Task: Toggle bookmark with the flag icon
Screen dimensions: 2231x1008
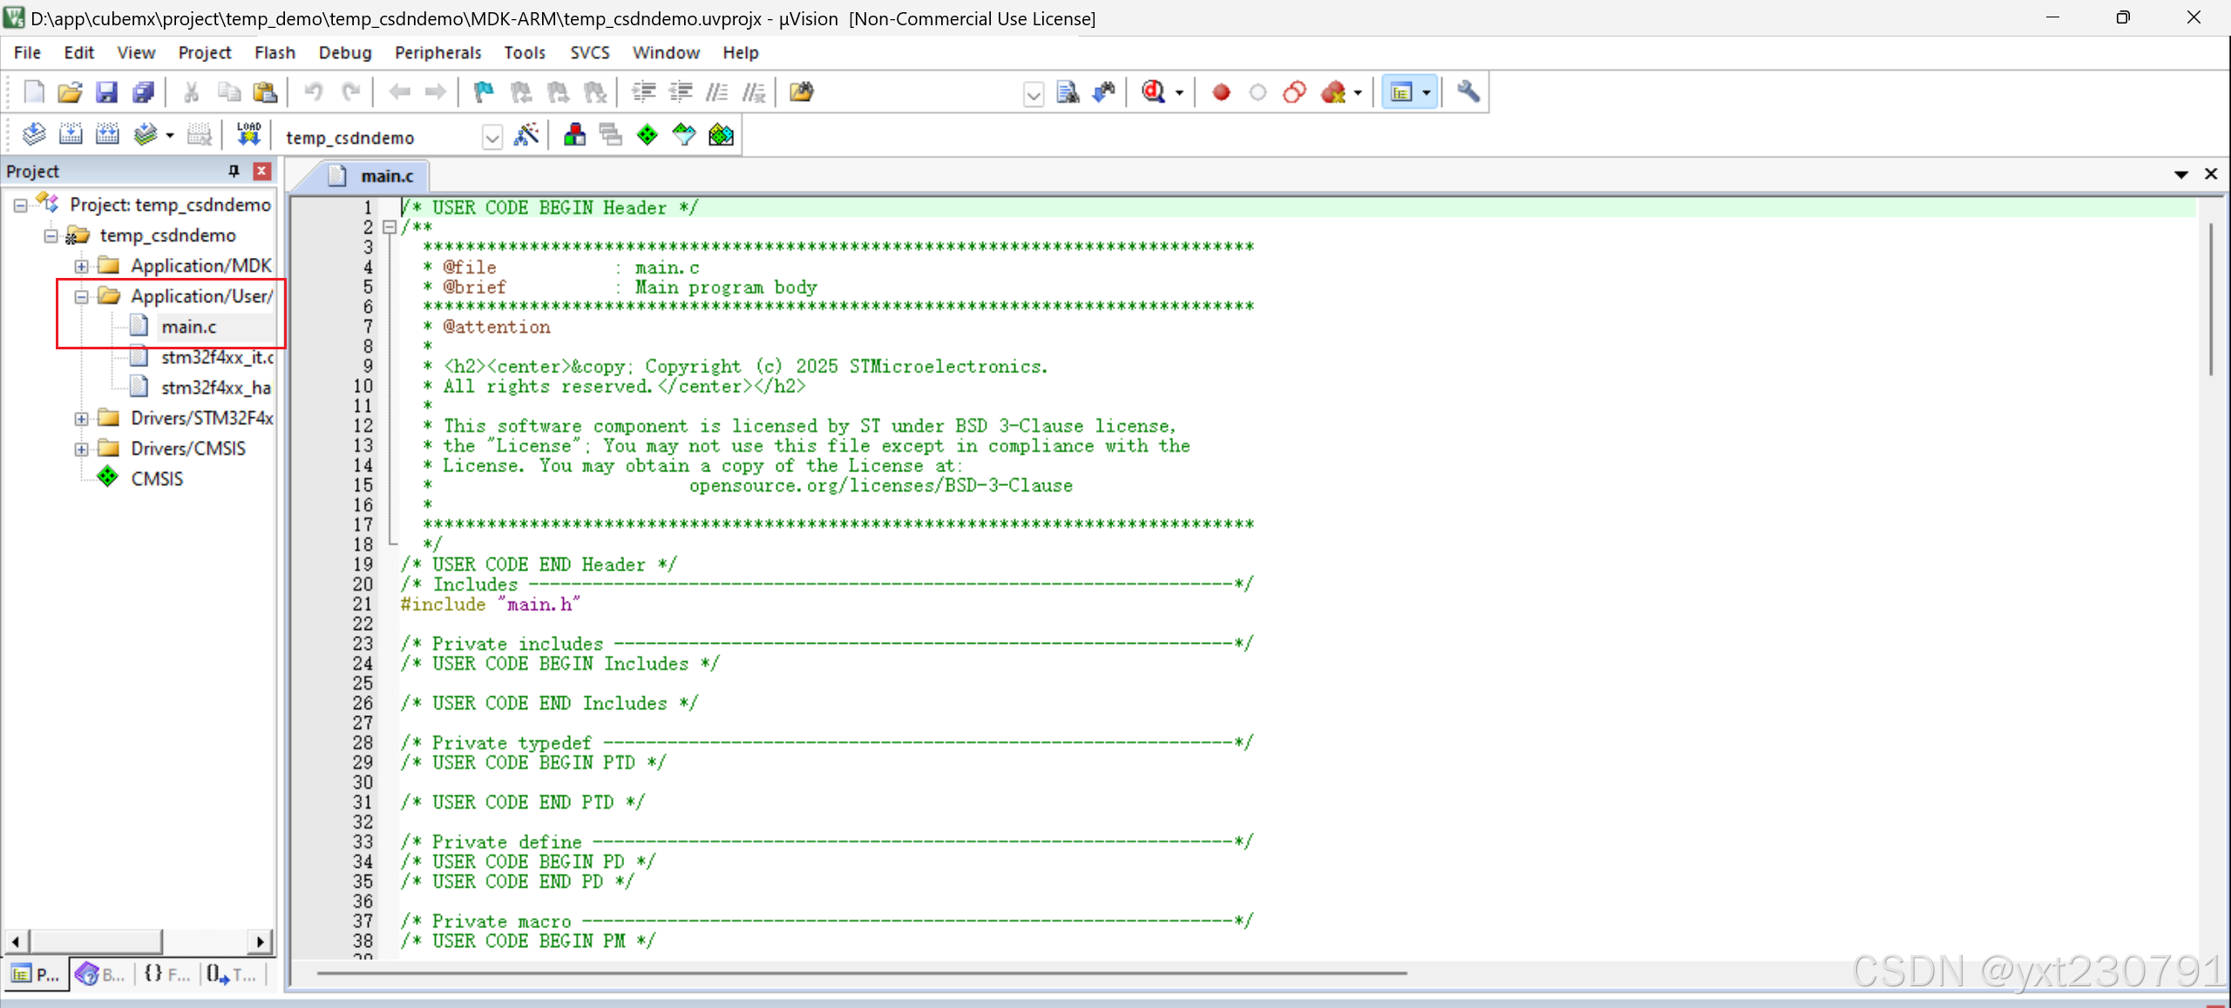Action: click(x=483, y=92)
